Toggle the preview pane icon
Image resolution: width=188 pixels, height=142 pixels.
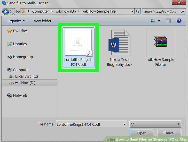(168, 21)
